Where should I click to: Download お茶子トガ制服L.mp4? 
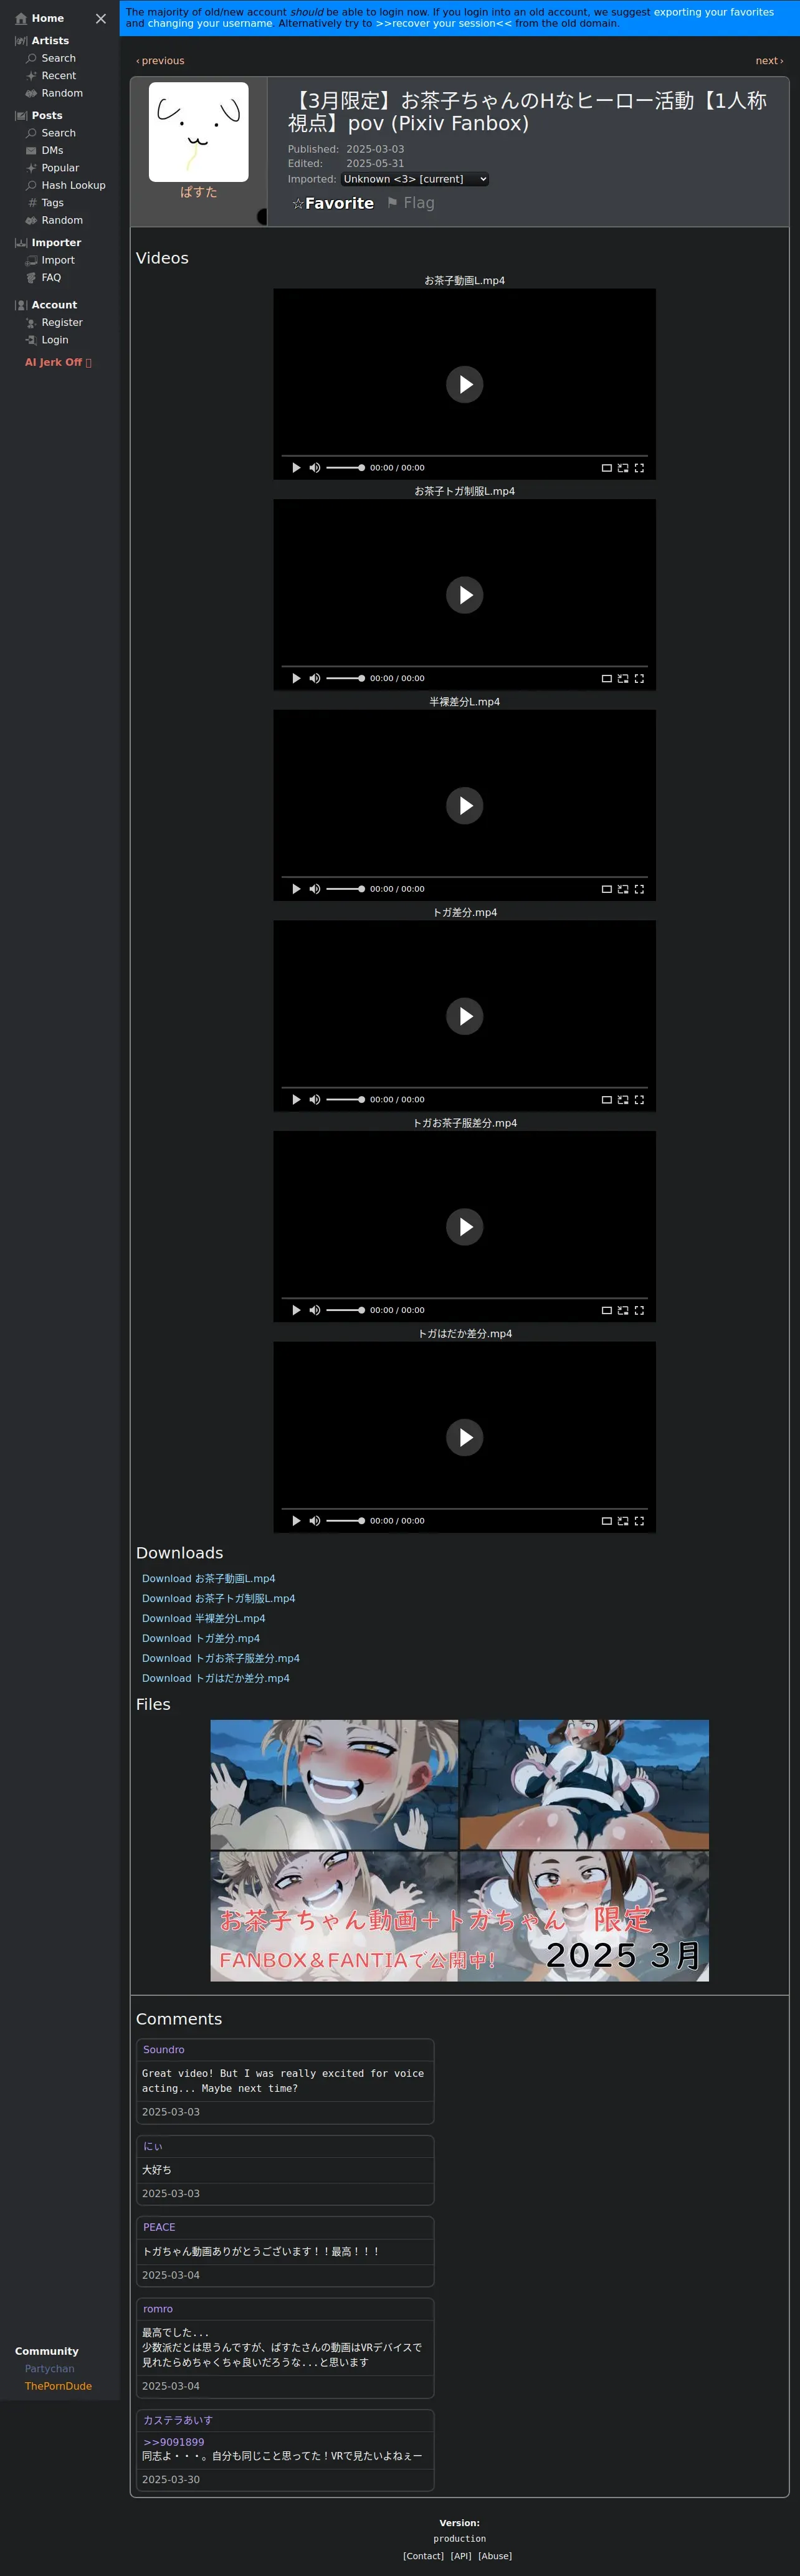tap(218, 1599)
